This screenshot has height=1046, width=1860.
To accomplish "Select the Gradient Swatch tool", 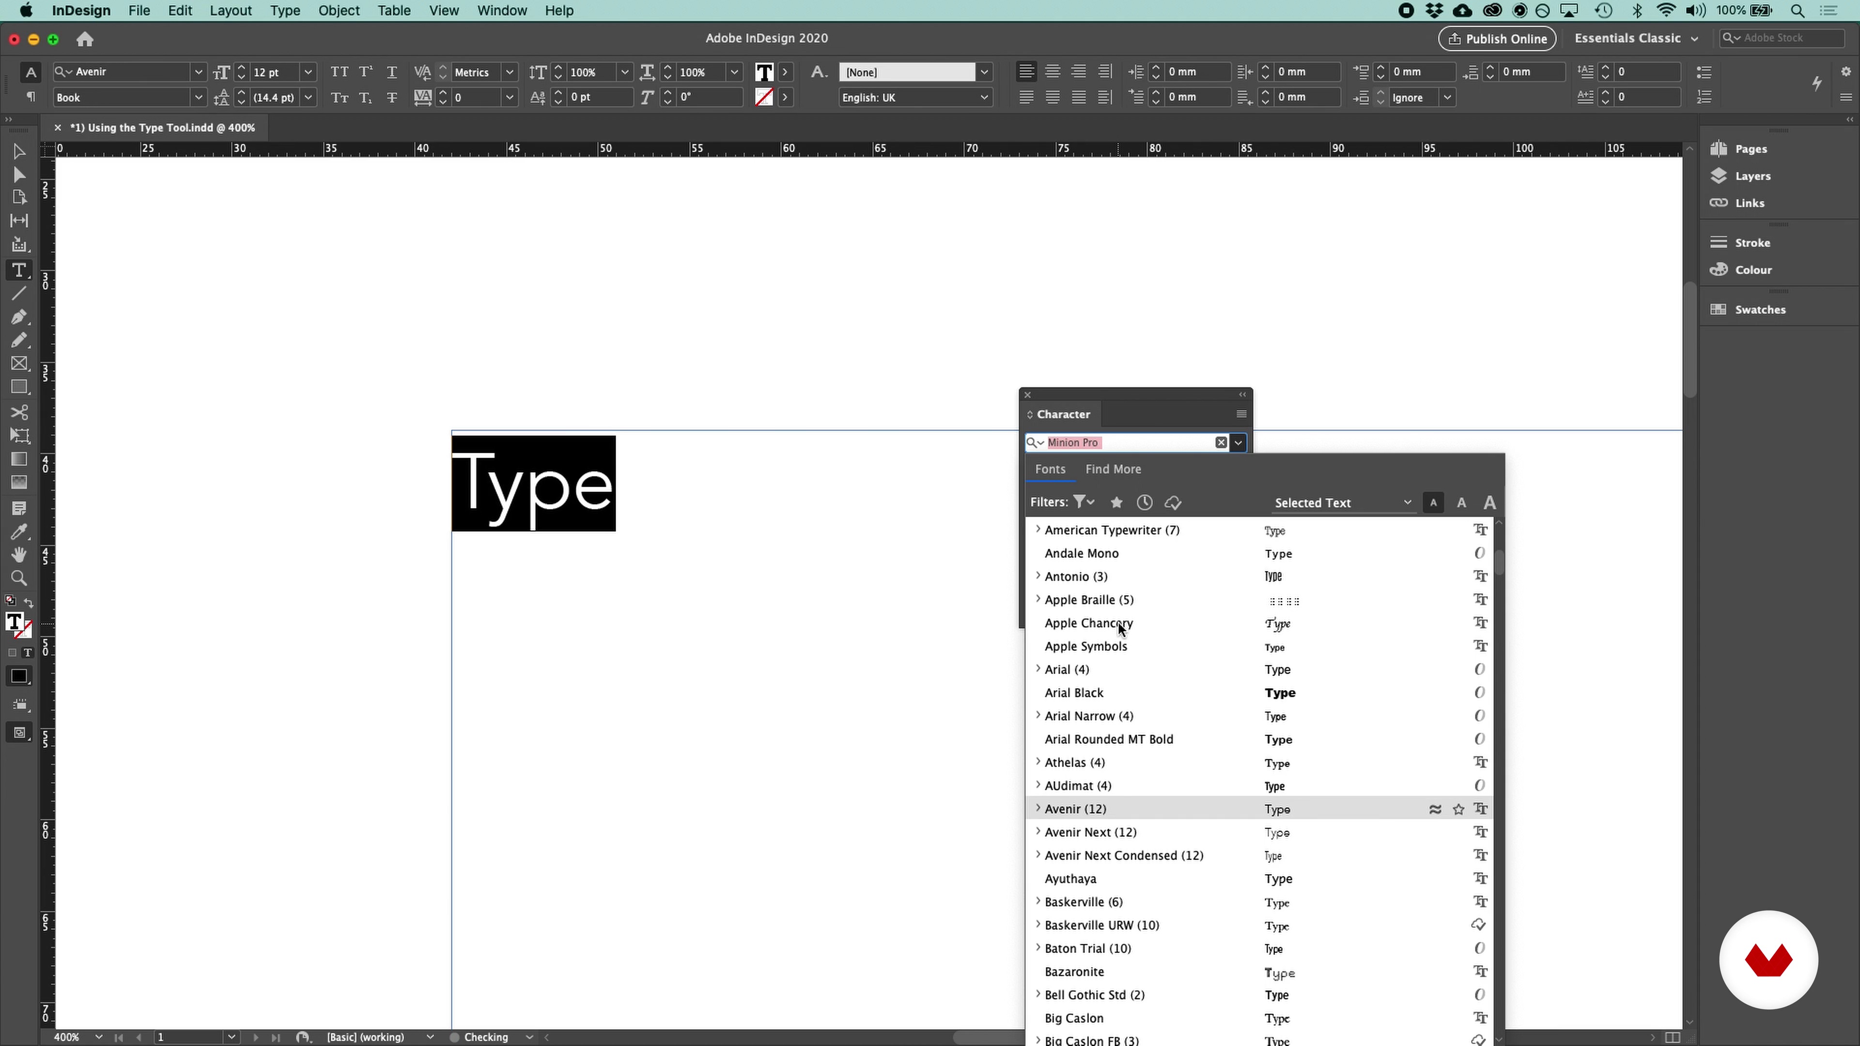I will click(x=19, y=459).
